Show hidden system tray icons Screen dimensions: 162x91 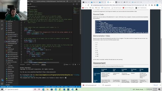click(x=145, y=89)
